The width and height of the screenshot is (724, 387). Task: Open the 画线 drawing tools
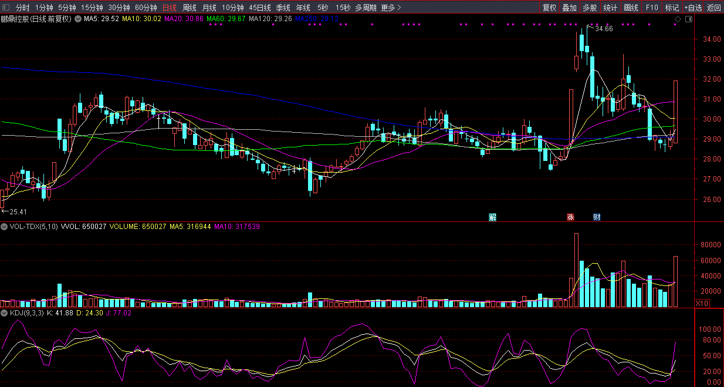point(631,8)
